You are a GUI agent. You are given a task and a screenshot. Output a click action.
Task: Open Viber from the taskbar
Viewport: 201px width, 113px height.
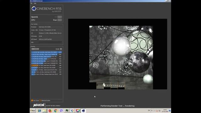coord(61,110)
